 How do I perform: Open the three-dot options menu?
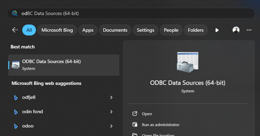tap(249, 30)
